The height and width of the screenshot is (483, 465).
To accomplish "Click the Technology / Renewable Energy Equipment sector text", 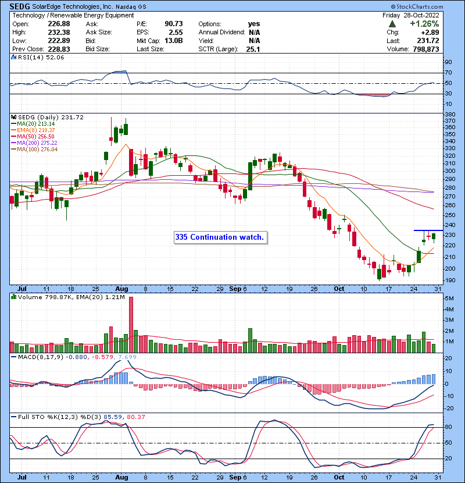I will (x=73, y=15).
